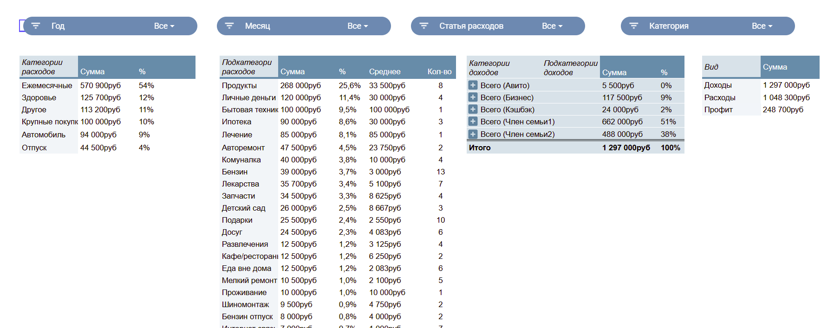Click the Среднее column header
The image size is (821, 328).
(x=384, y=71)
